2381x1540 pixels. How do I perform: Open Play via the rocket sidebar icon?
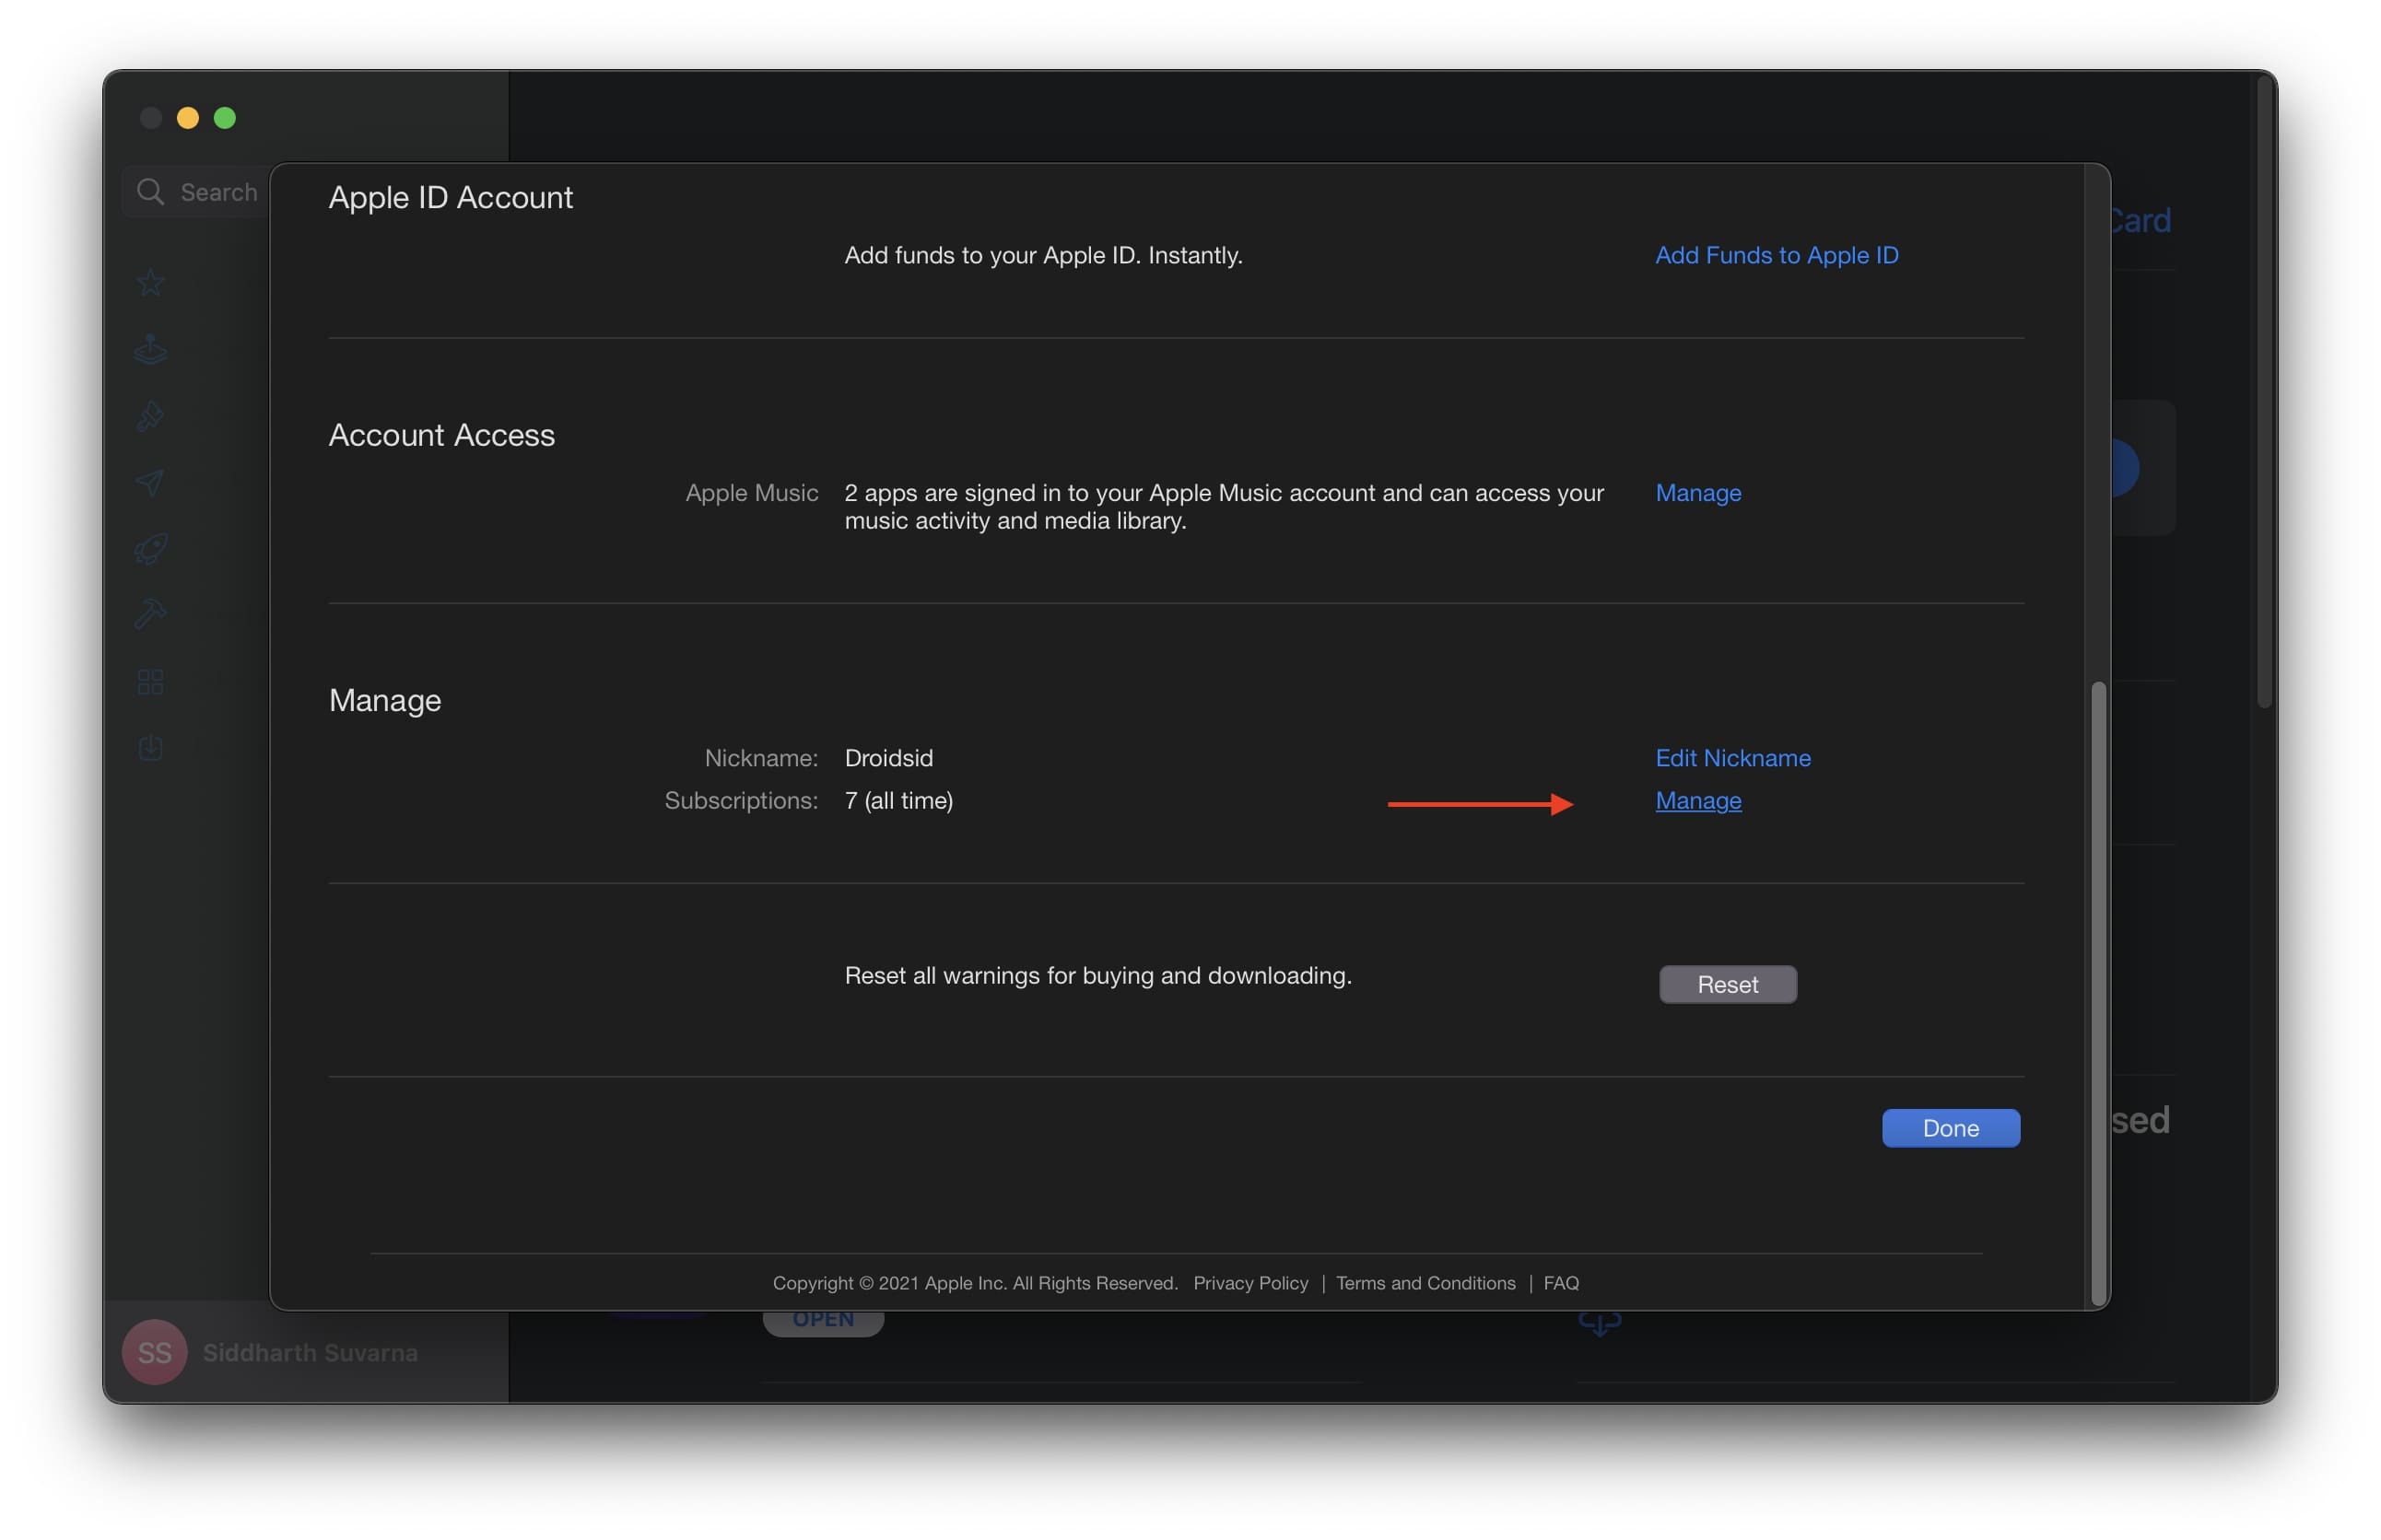[151, 549]
